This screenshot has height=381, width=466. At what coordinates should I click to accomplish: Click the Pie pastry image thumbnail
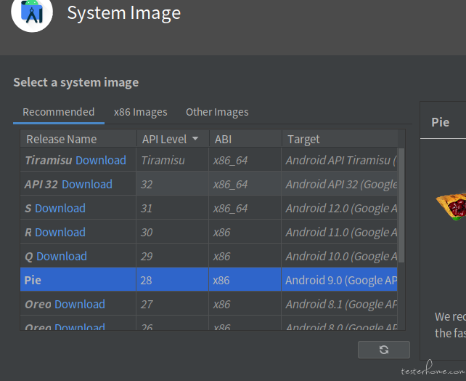point(451,206)
